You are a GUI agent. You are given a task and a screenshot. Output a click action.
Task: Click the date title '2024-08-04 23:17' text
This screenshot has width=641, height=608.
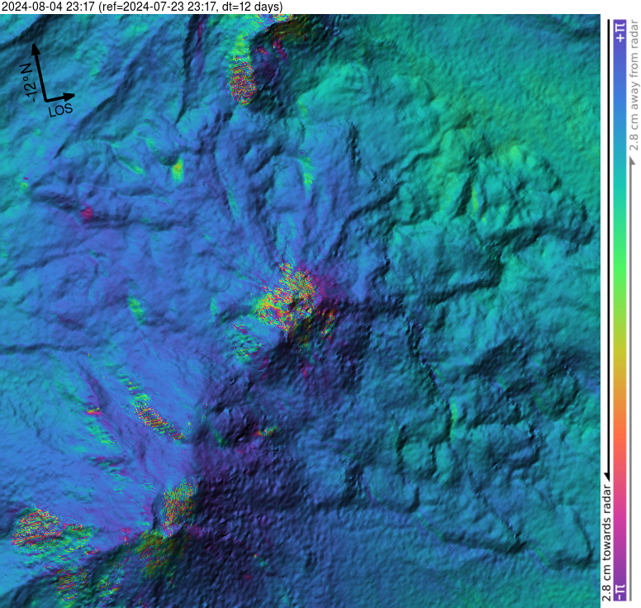click(48, 7)
